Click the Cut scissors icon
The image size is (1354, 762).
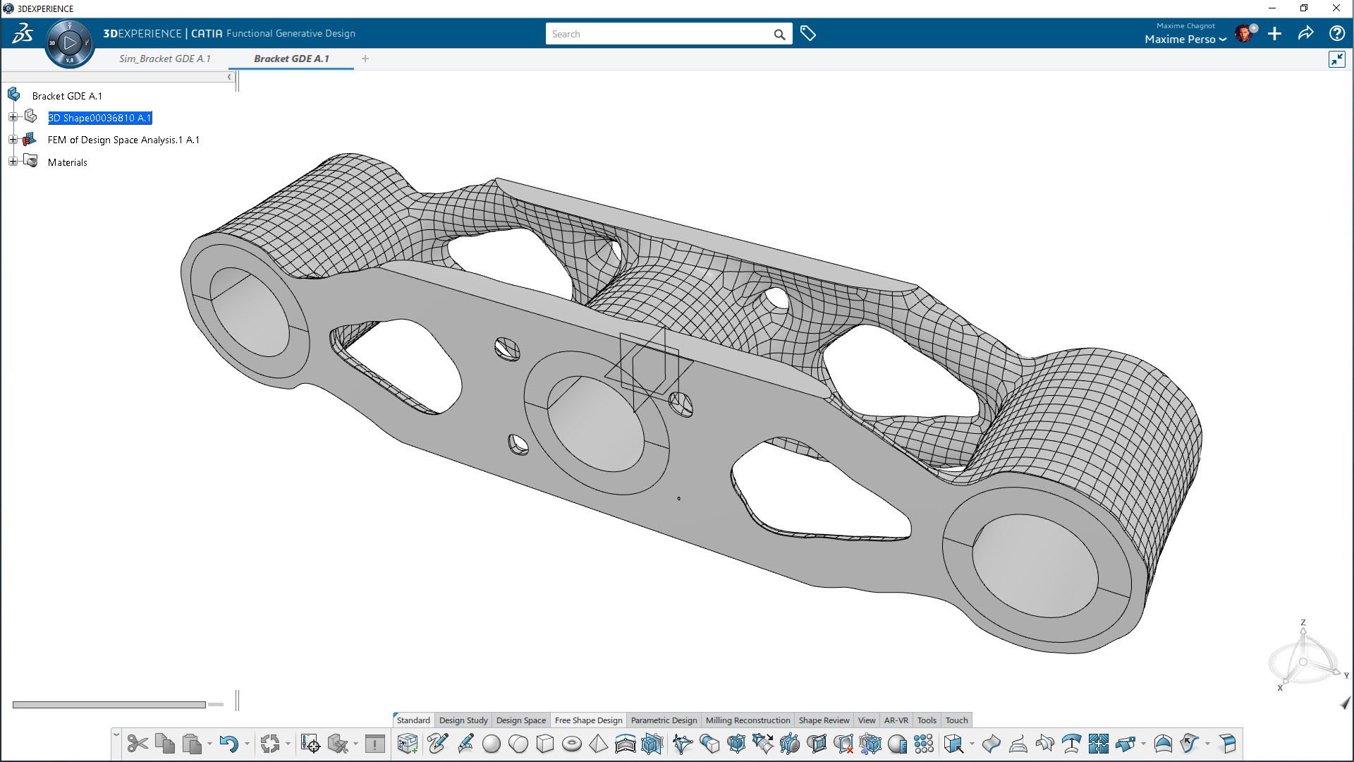138,744
